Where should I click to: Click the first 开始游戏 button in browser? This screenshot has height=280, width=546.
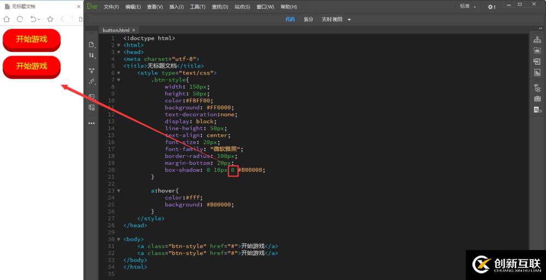32,39
